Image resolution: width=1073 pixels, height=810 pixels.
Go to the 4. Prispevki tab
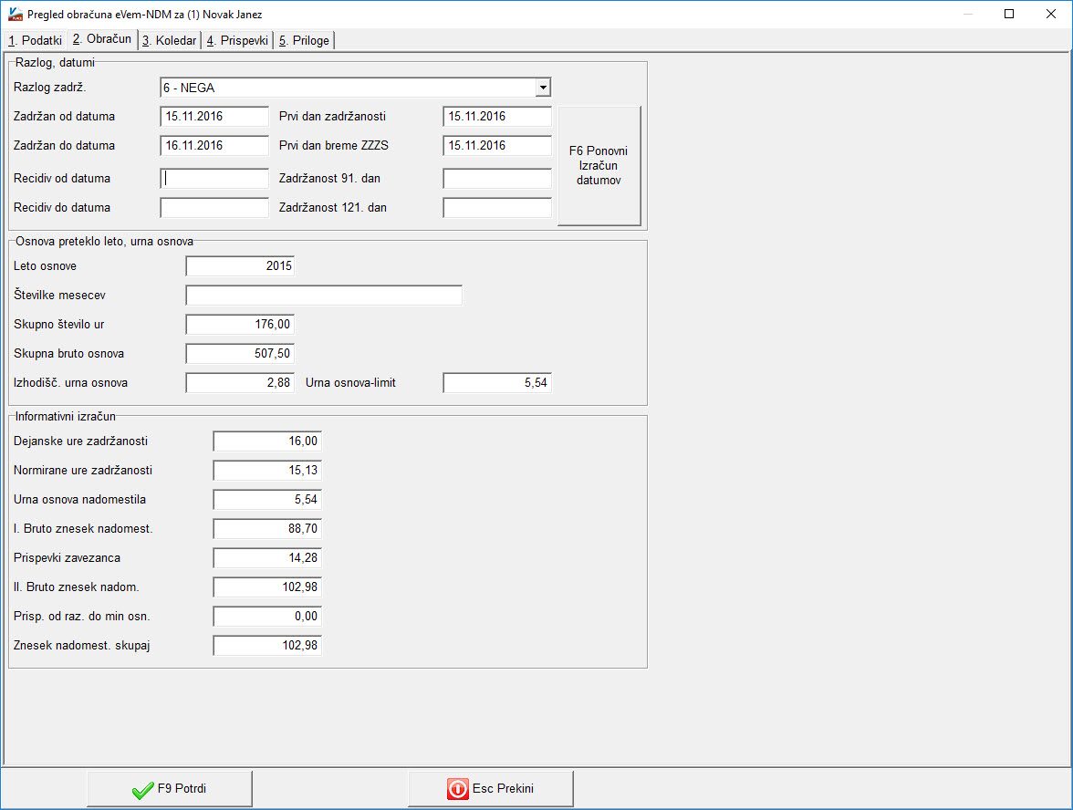click(237, 40)
